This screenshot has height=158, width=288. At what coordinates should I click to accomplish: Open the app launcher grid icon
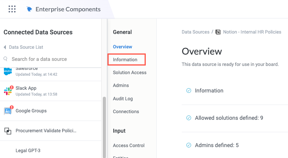(12, 9)
